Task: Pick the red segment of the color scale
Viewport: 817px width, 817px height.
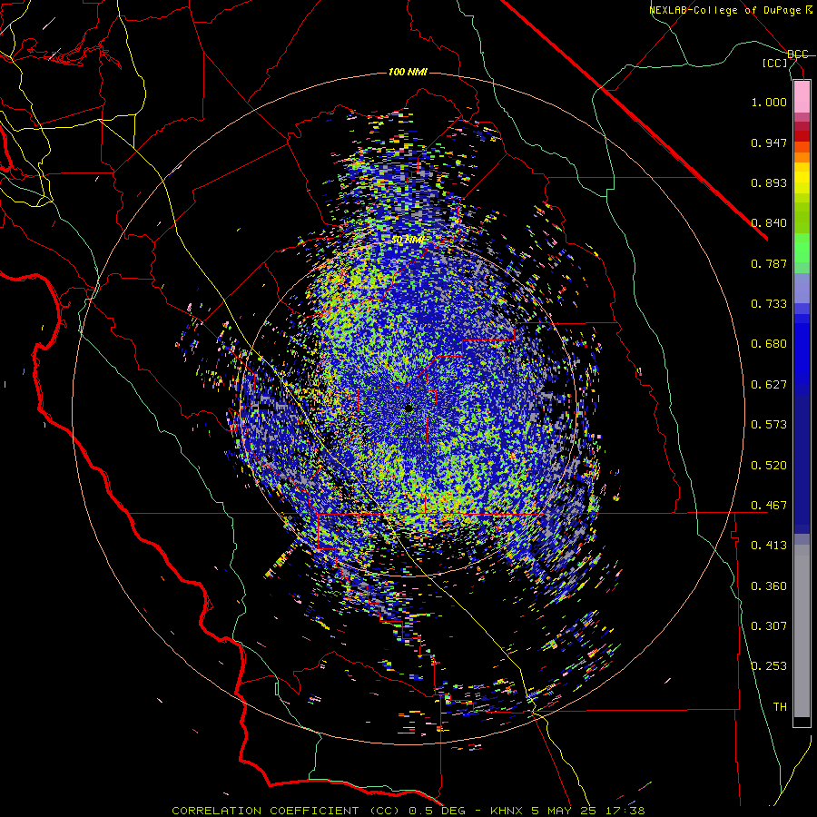Action: [802, 136]
